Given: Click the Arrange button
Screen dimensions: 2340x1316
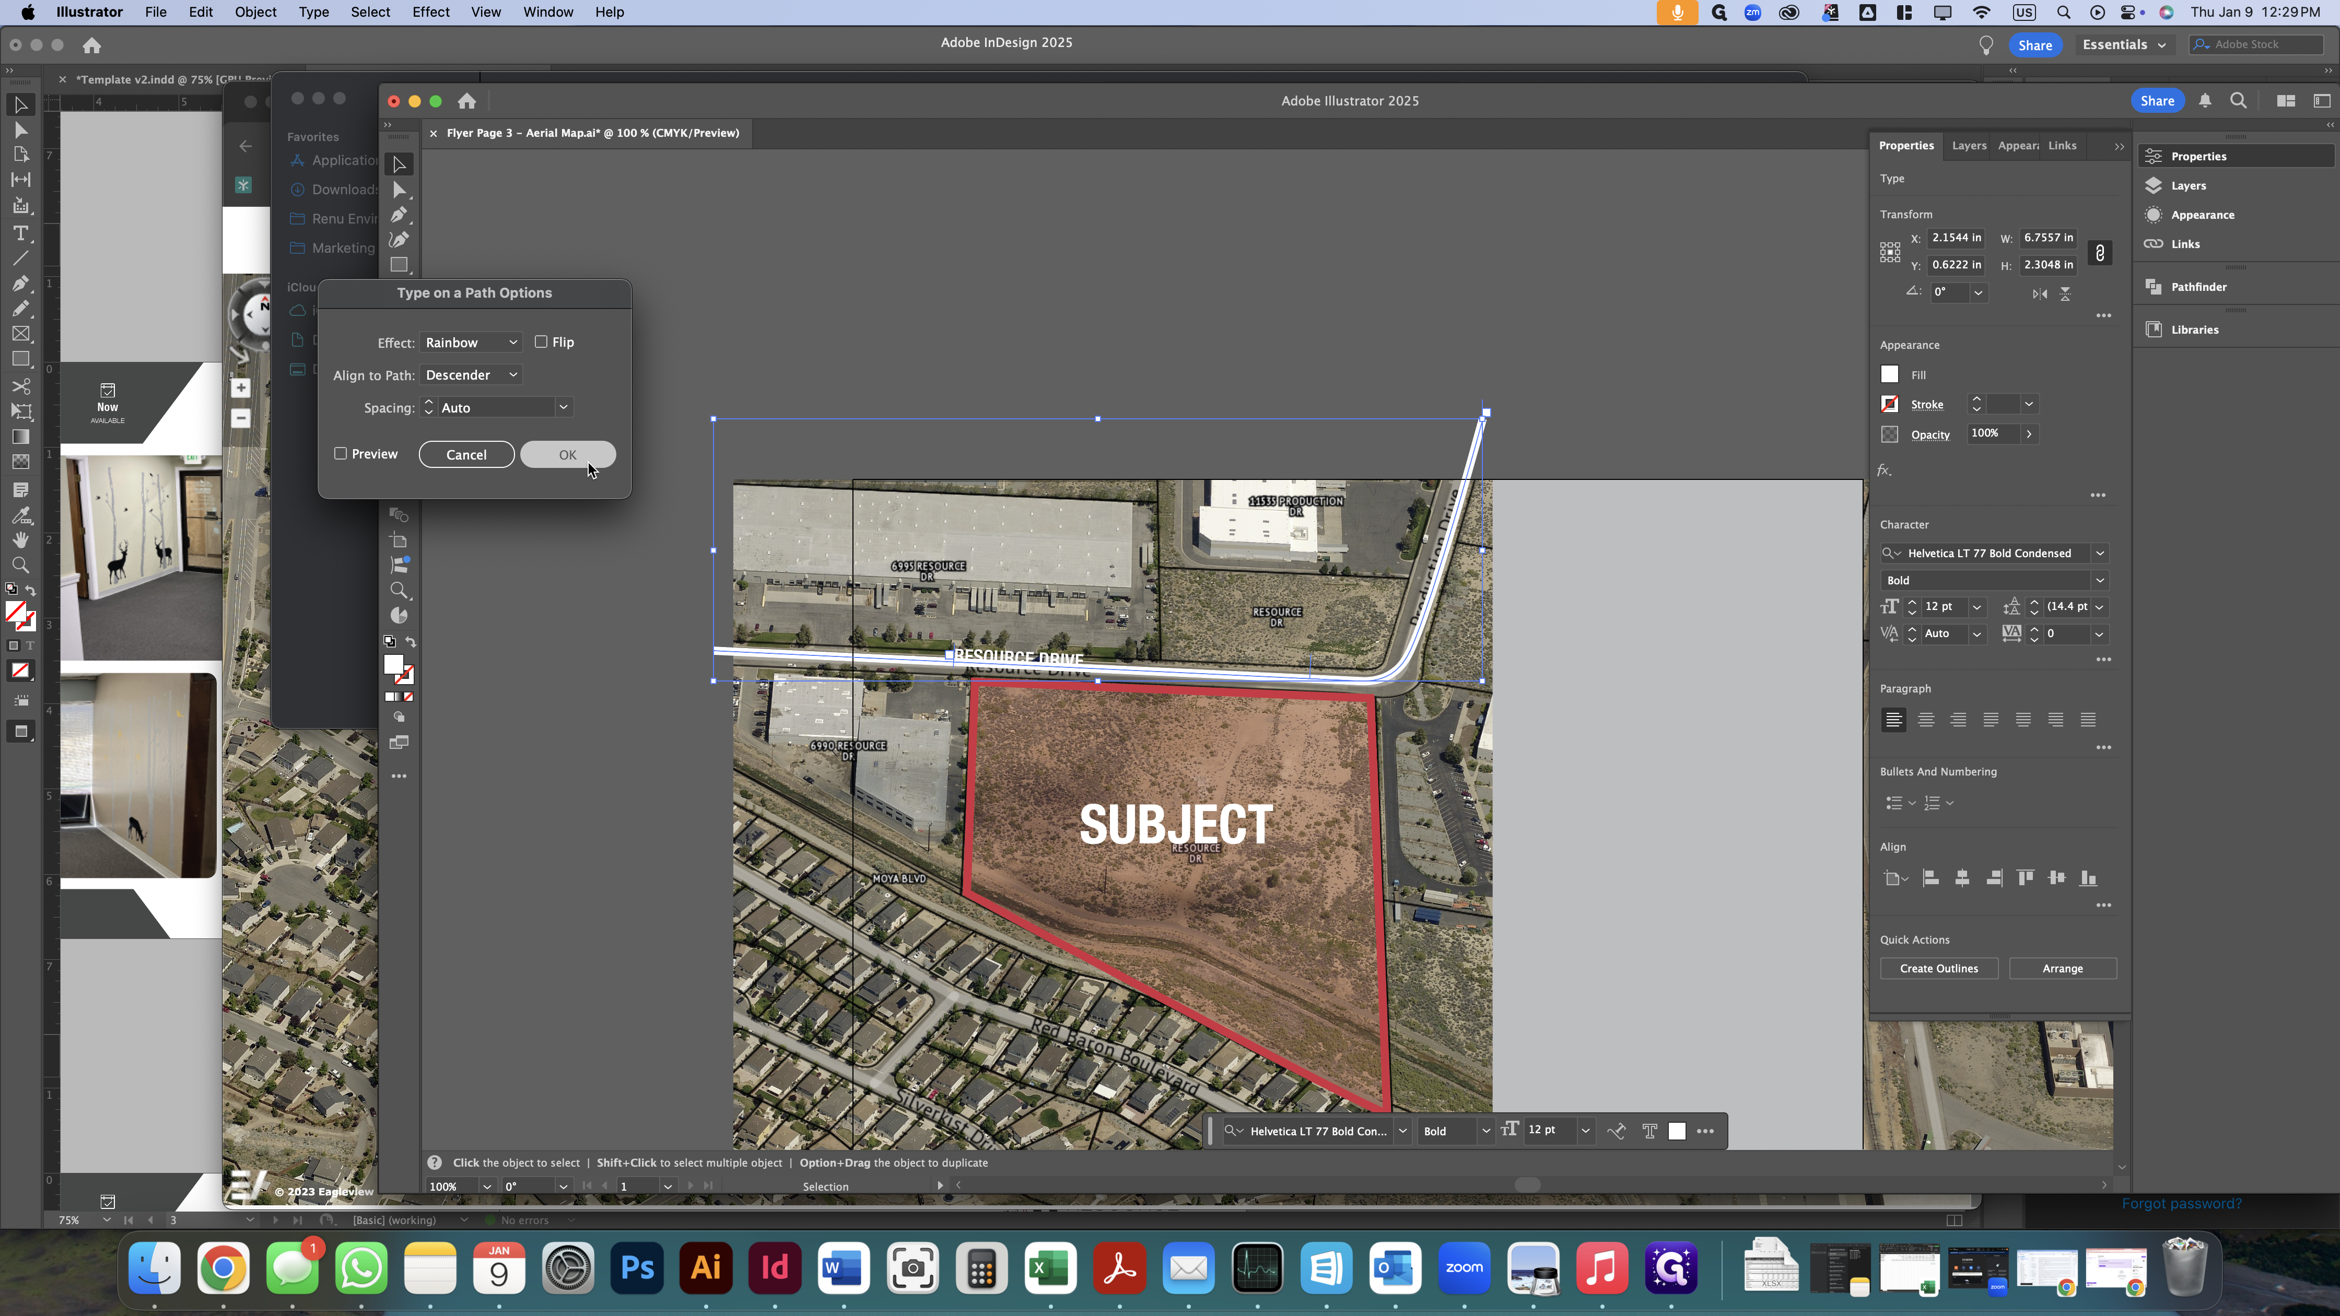Looking at the screenshot, I should pyautogui.click(x=2062, y=968).
